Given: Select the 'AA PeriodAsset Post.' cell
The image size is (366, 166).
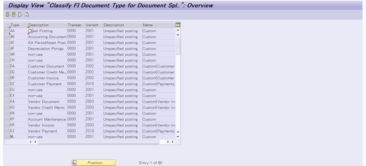Looking at the screenshot, I should click(x=48, y=43).
